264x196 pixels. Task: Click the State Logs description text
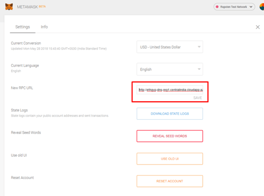(x=60, y=116)
